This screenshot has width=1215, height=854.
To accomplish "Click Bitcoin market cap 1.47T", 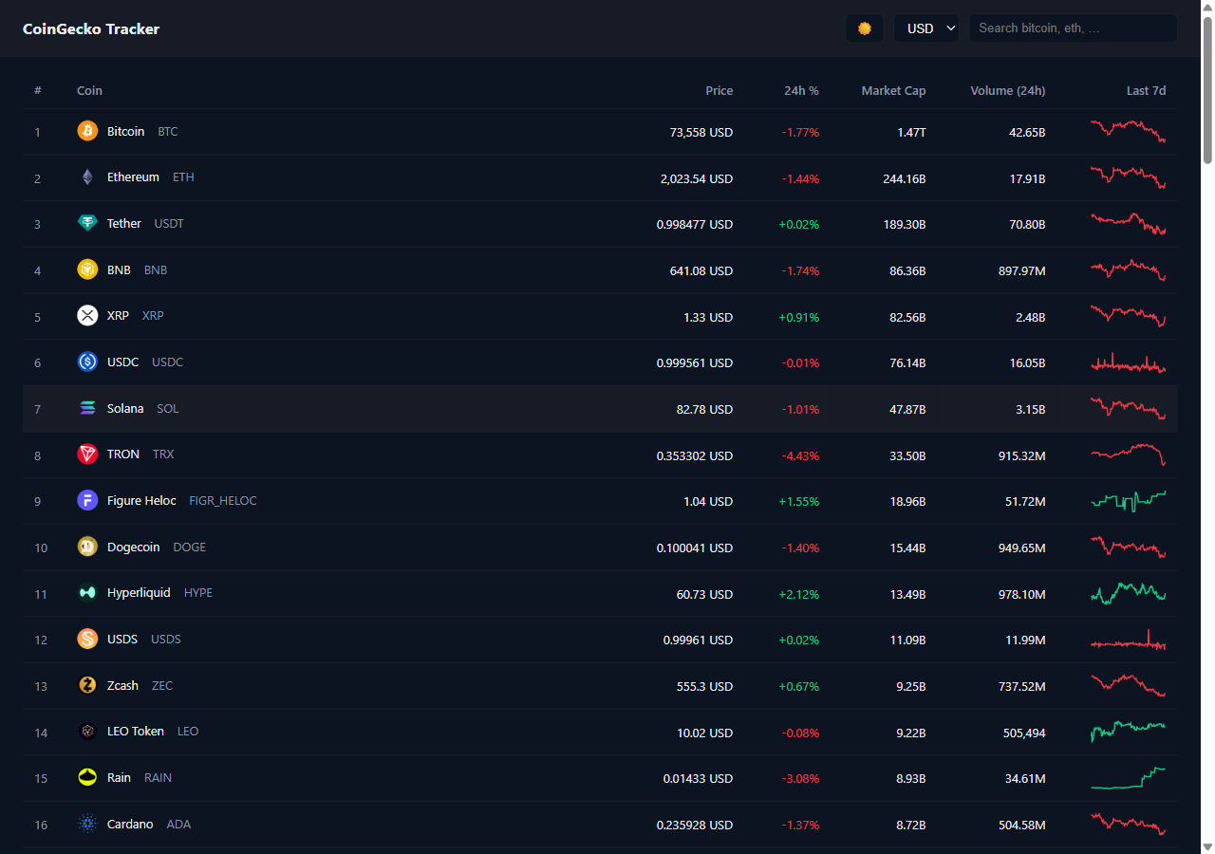I will (911, 132).
